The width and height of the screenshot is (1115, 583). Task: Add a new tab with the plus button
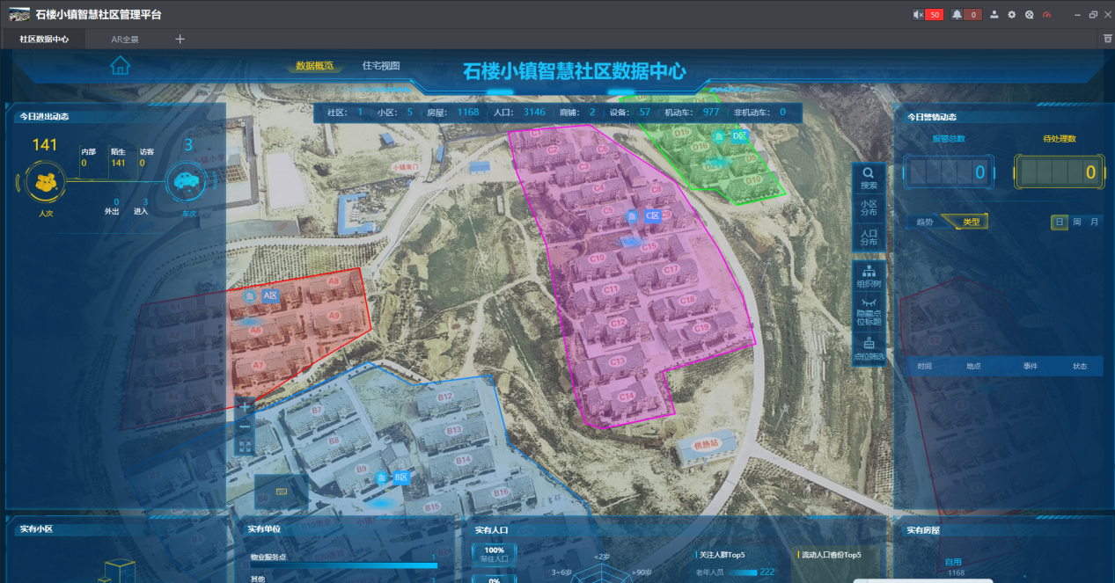(x=180, y=39)
